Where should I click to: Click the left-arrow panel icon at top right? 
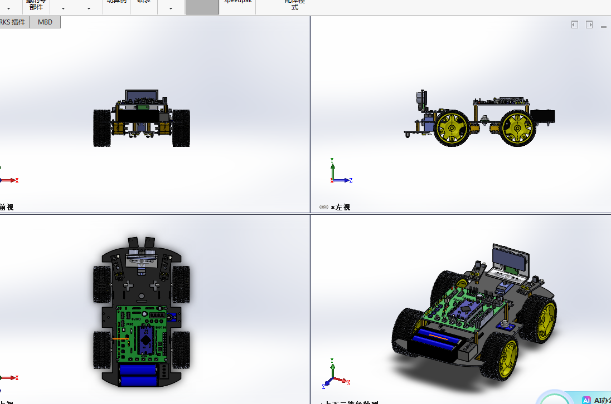pyautogui.click(x=575, y=24)
